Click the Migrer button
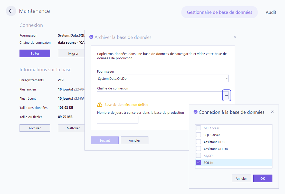285x194 pixels. click(x=71, y=53)
